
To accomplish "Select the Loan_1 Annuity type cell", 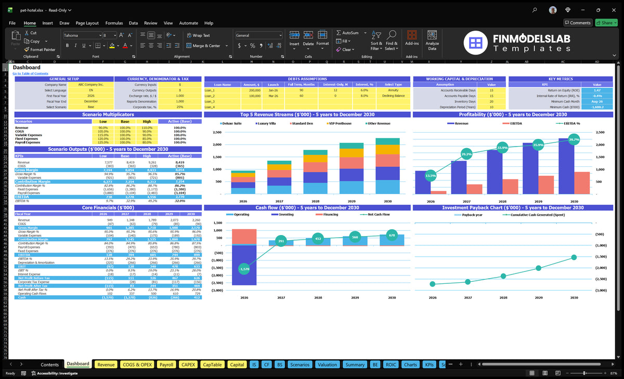I will tap(393, 90).
